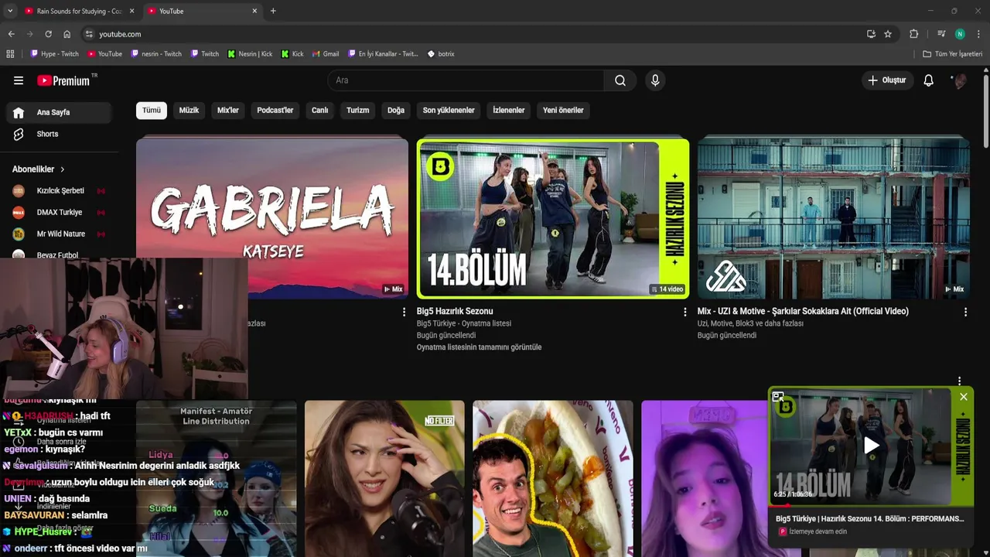This screenshot has height=557, width=990.
Task: Play the miniplayer video
Action: click(x=871, y=445)
